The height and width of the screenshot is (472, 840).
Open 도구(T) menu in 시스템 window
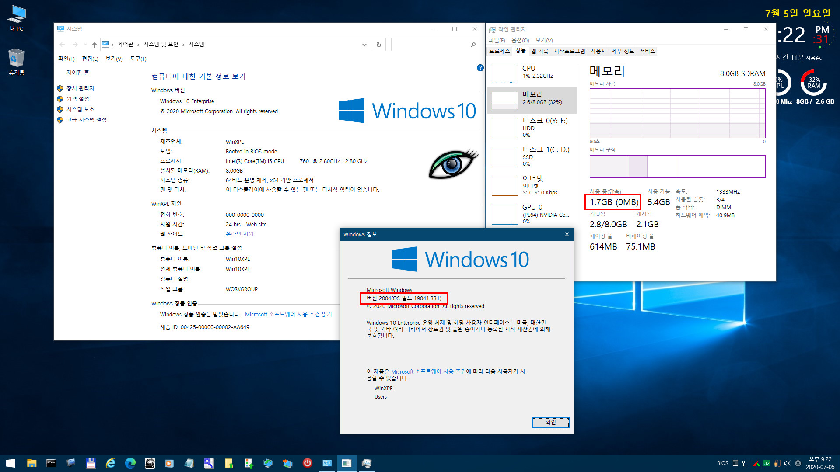(138, 59)
